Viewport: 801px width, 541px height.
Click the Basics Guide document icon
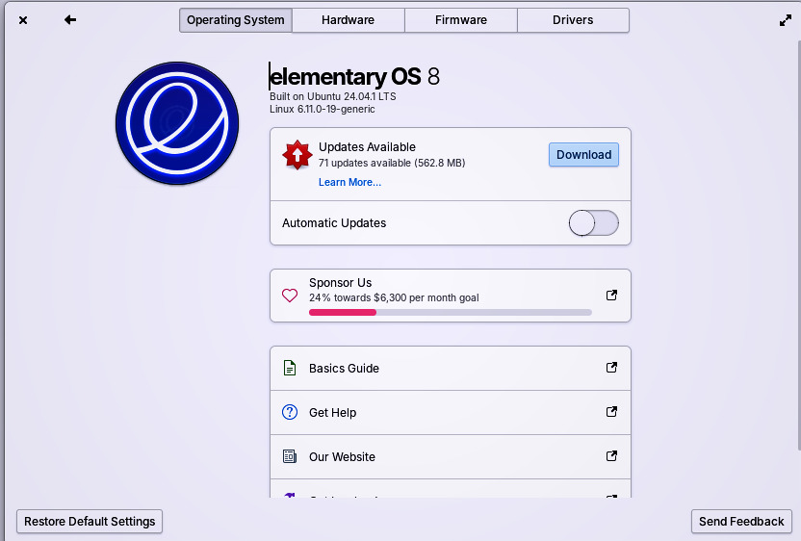pyautogui.click(x=290, y=368)
